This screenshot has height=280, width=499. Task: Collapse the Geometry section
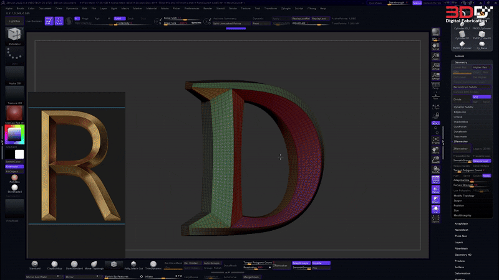[461, 62]
